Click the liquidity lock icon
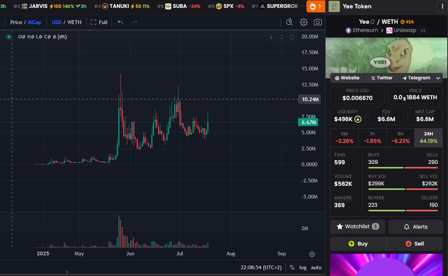The height and width of the screenshot is (276, 448). click(358, 119)
